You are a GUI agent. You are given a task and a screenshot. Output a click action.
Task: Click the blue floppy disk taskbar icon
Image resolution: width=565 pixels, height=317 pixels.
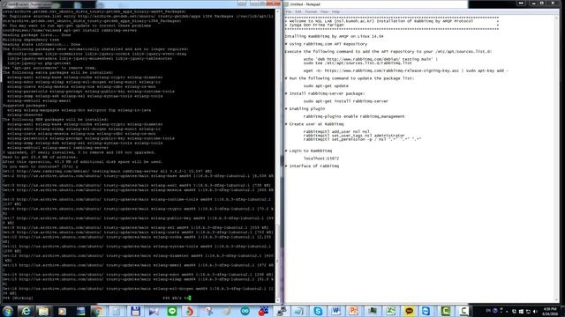point(135,311)
